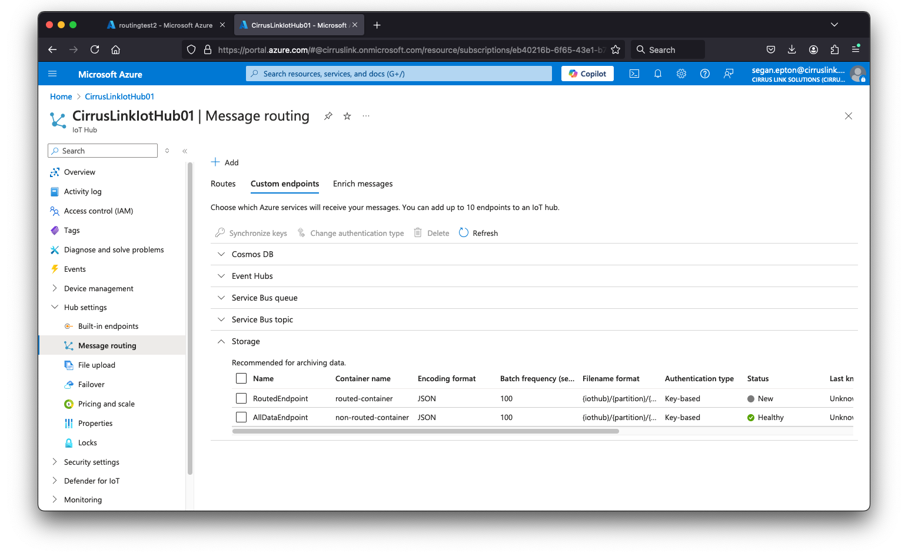Expand the Event Hubs section
908x553 pixels.
click(x=221, y=276)
